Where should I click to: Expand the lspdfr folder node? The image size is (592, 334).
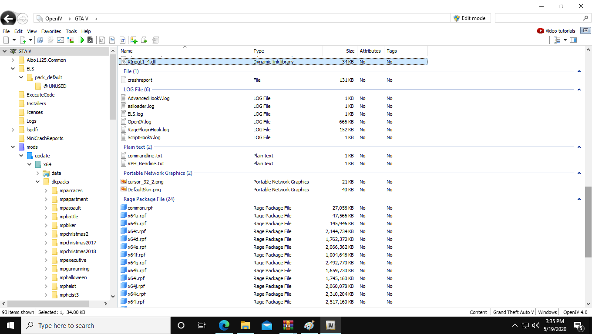coord(13,130)
